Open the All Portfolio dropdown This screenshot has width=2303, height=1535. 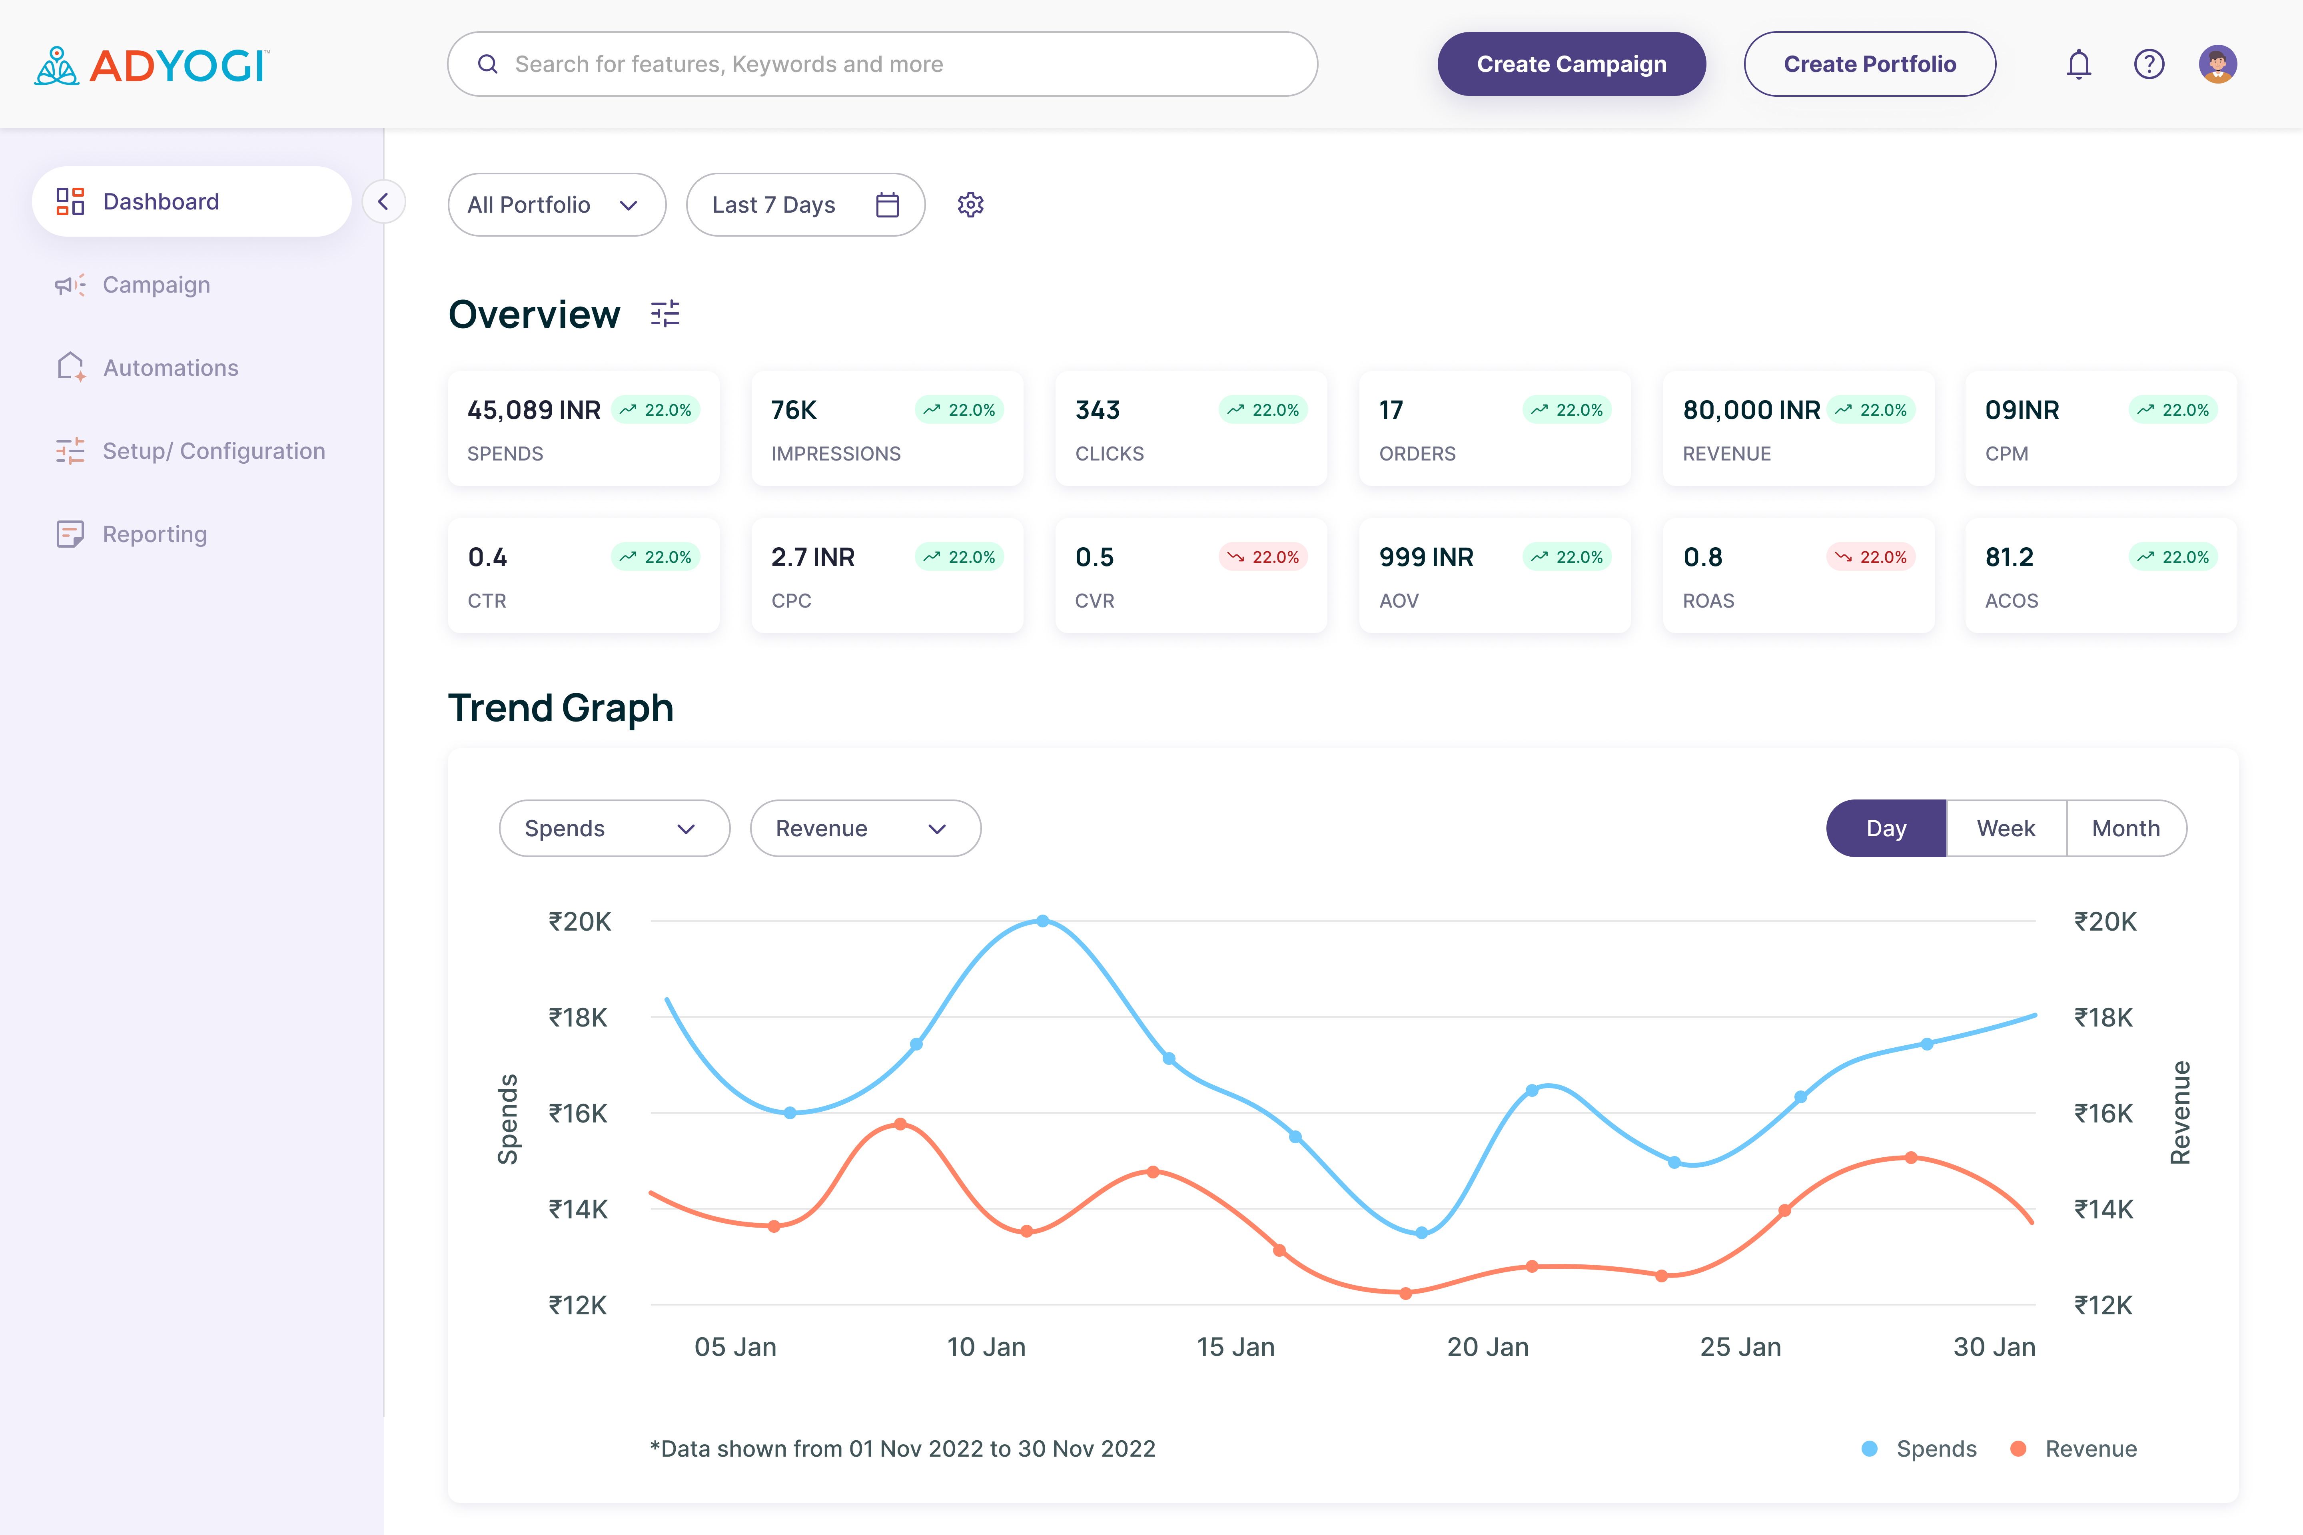pos(556,205)
